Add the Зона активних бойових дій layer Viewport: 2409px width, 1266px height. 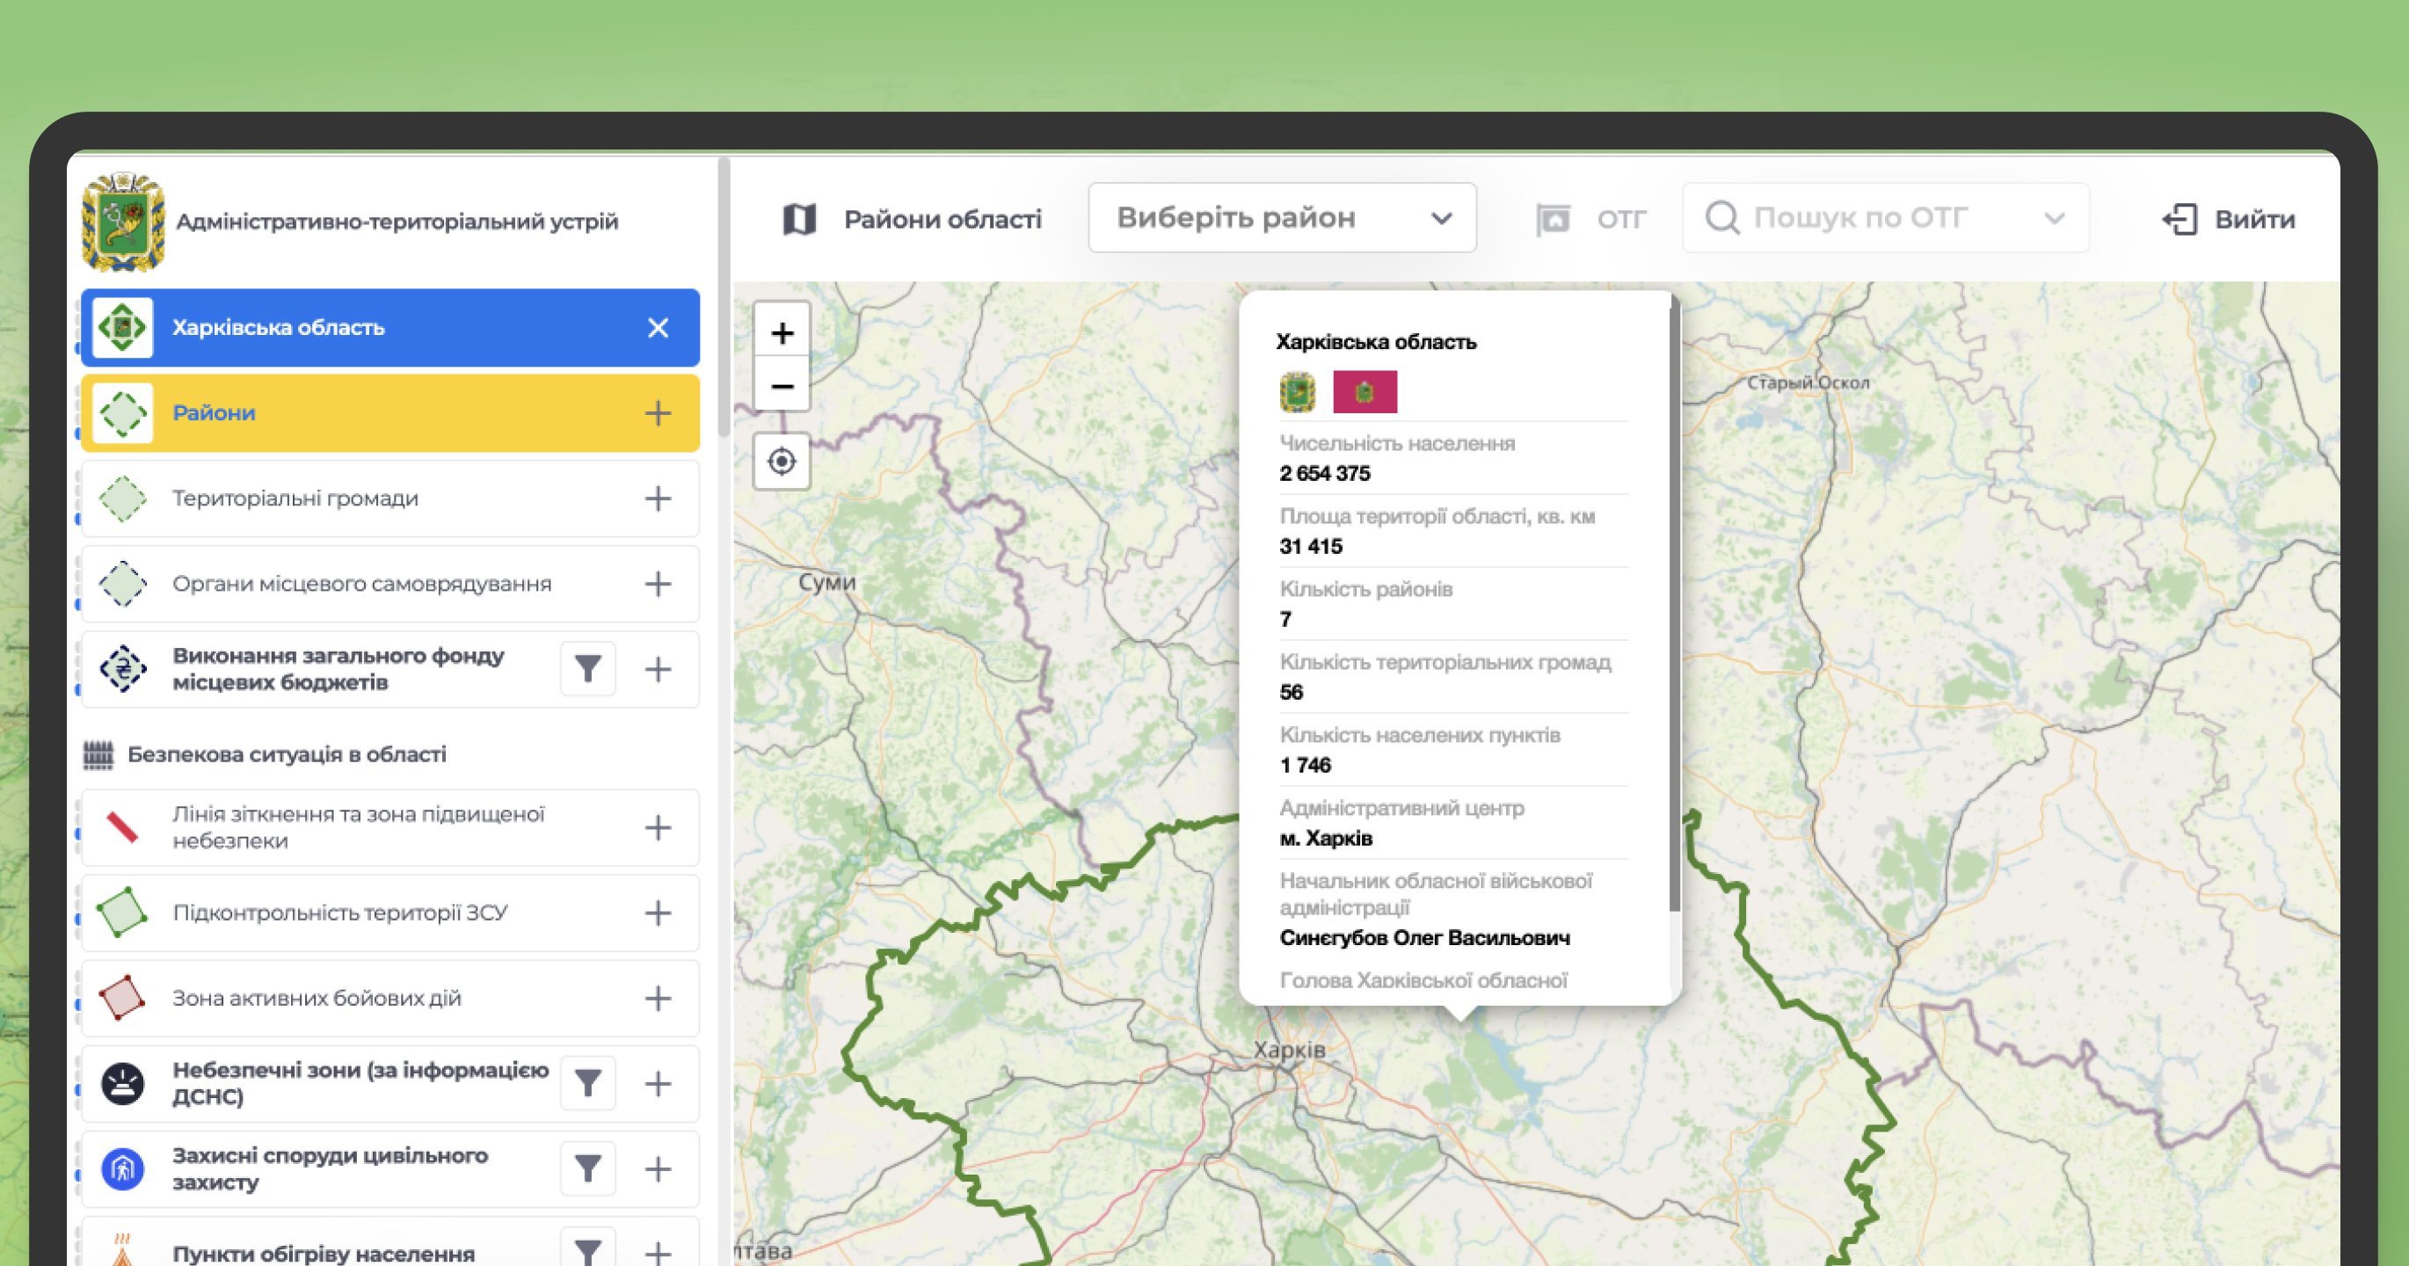point(659,999)
